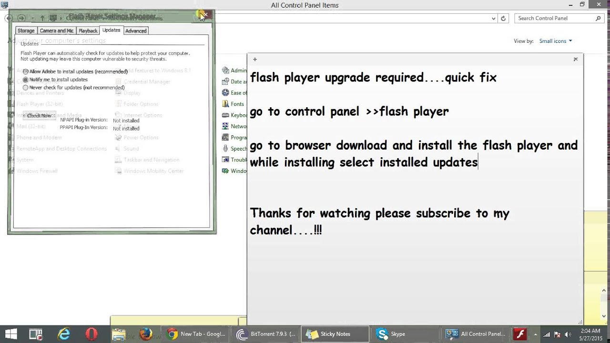Click the search magnifier in Control Panel
Image resolution: width=610 pixels, height=343 pixels.
[x=599, y=18]
